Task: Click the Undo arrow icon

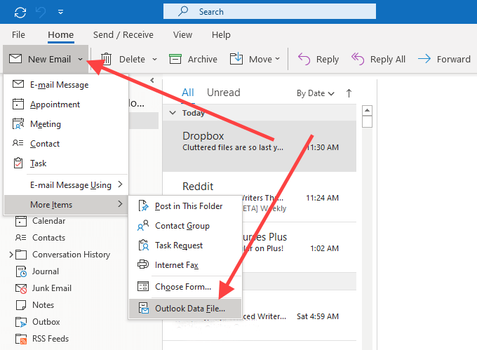Action: coord(41,12)
